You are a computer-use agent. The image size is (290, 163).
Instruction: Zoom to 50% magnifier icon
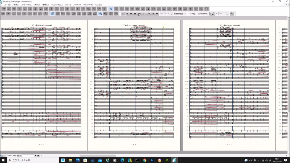tap(74, 14)
